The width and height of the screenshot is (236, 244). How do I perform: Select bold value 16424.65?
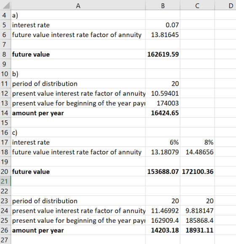pos(163,113)
